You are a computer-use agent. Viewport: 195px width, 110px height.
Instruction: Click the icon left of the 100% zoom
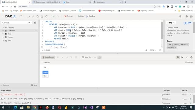(x=146, y=50)
